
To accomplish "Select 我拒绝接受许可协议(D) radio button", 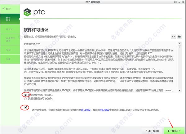I will coord(25,99).
